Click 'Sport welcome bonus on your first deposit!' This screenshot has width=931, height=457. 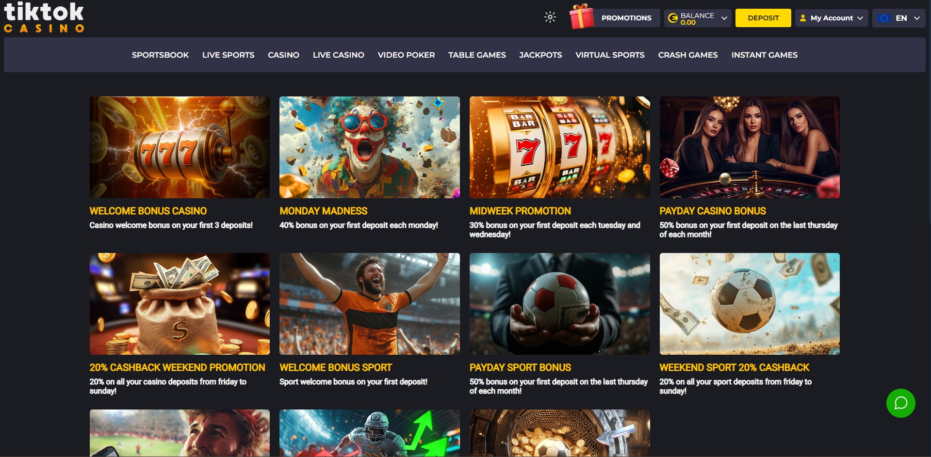[353, 382]
